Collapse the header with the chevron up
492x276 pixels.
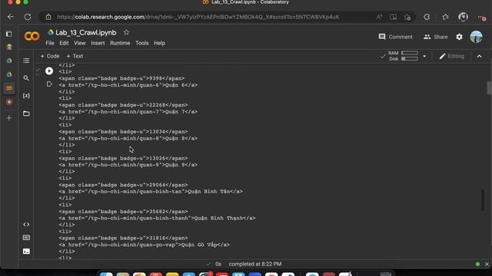(x=479, y=56)
